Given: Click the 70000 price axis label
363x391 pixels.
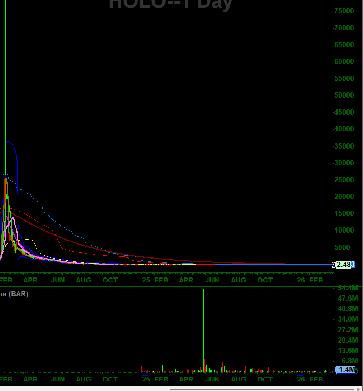Looking at the screenshot, I should coord(344,28).
